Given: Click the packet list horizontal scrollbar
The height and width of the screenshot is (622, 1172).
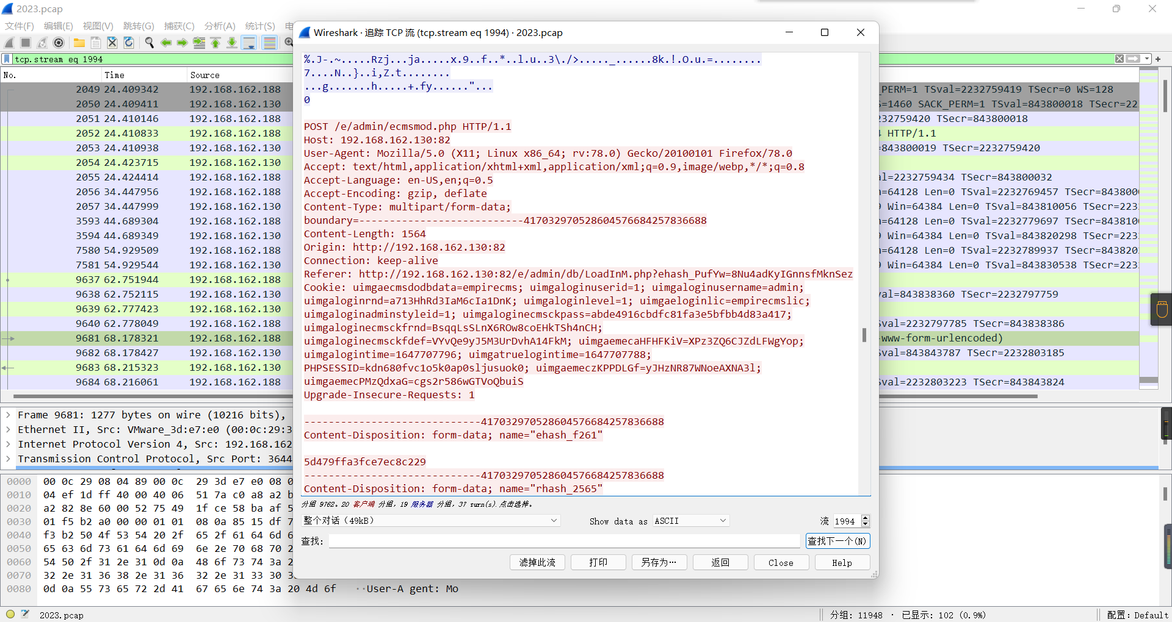Looking at the screenshot, I should tap(525, 396).
